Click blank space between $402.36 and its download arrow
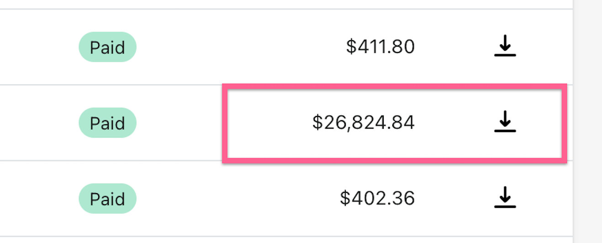 click(x=454, y=198)
